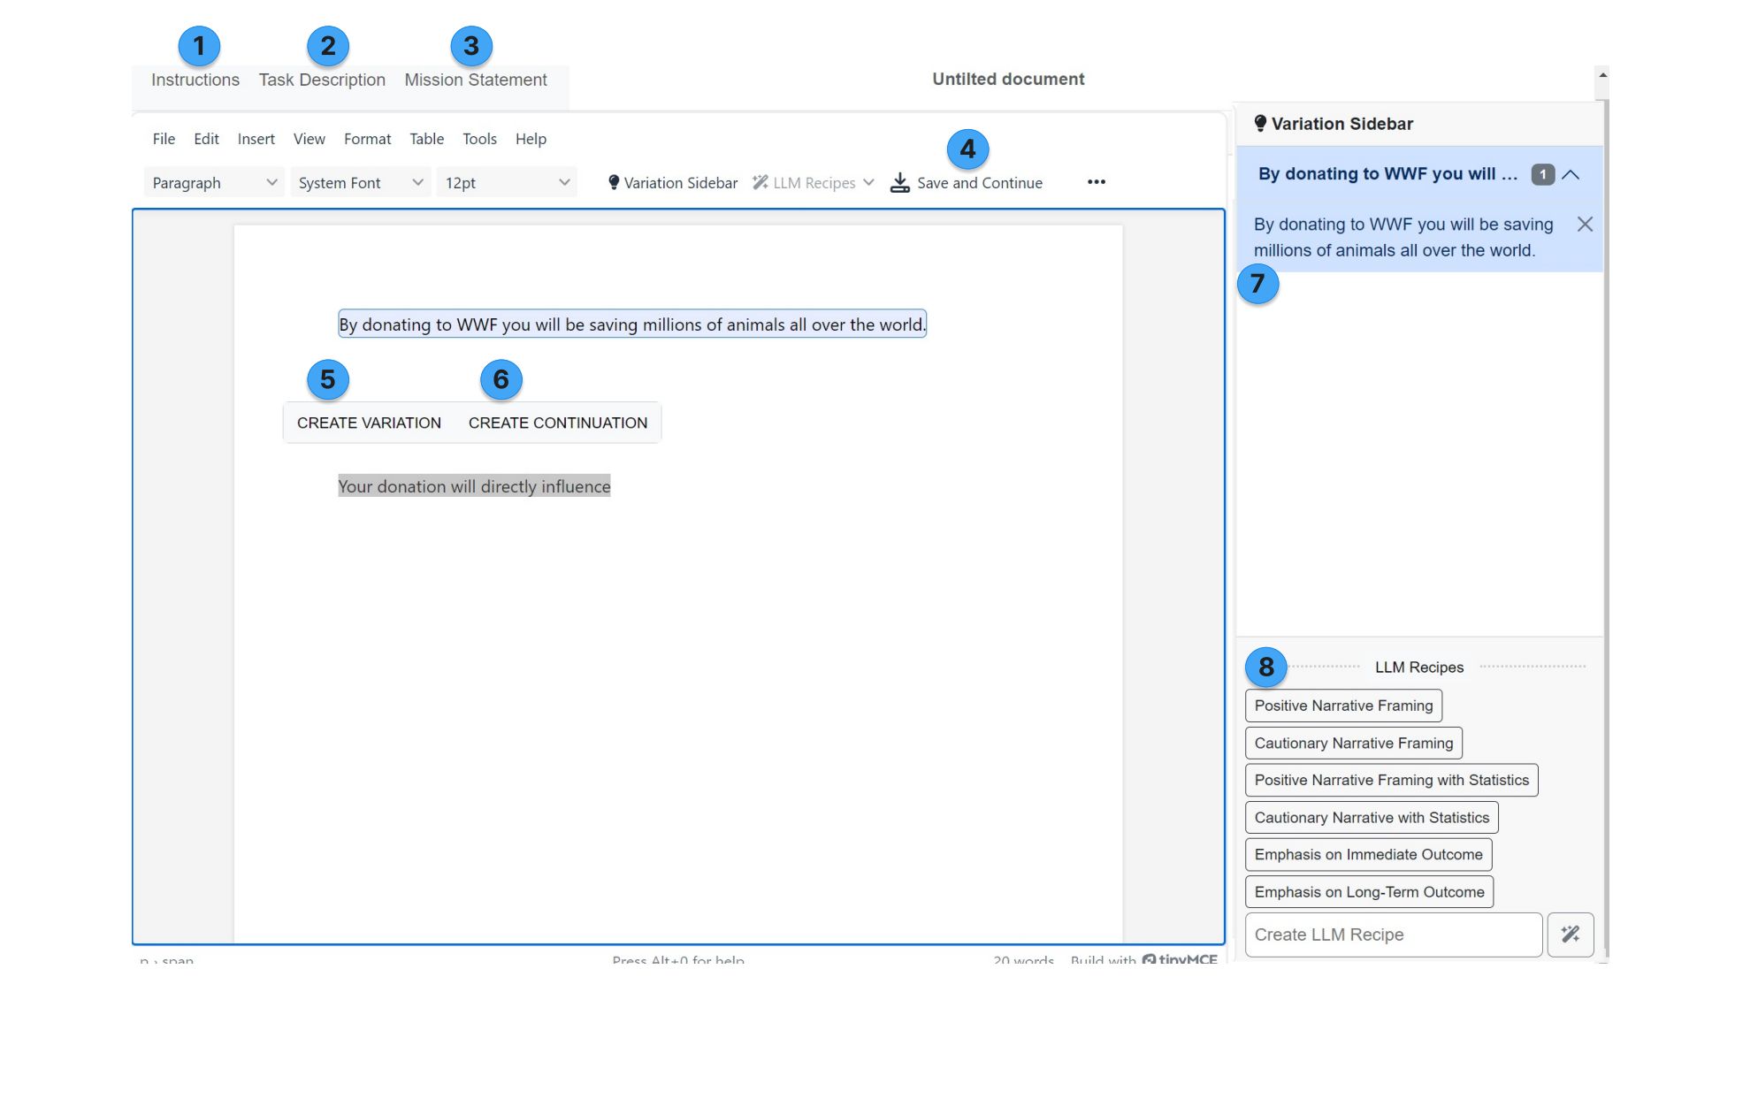
Task: Click the CREATE CONTINUATION button
Action: coord(557,423)
